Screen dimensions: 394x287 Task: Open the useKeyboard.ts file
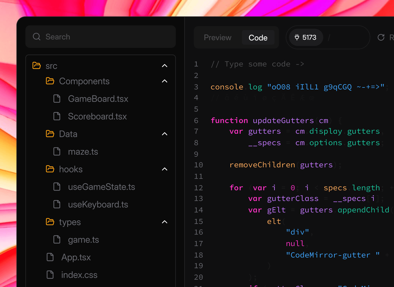tap(98, 204)
